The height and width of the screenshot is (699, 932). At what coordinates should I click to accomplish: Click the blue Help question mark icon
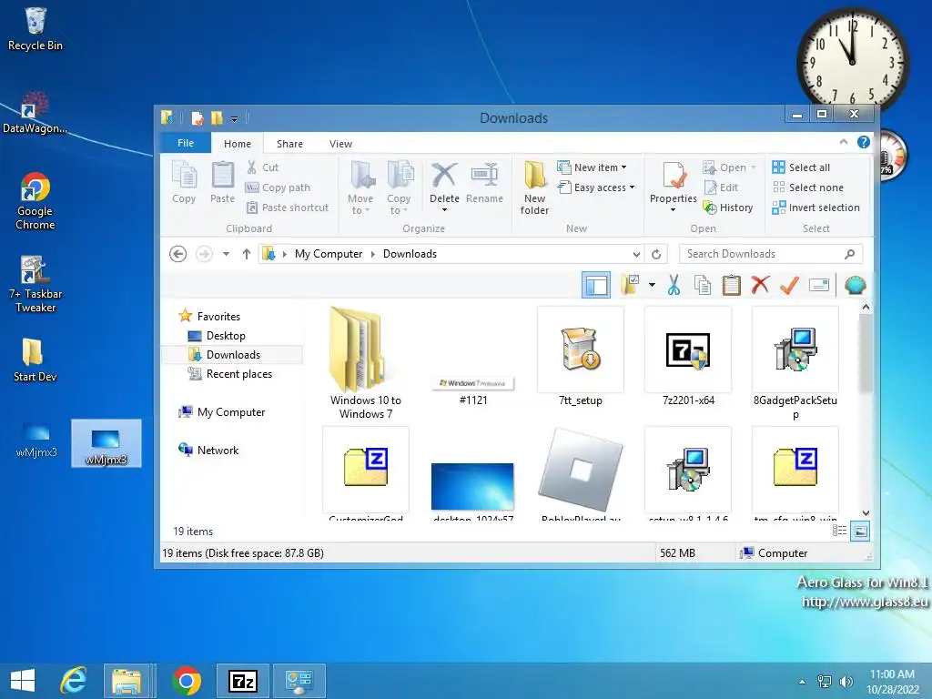click(x=864, y=142)
